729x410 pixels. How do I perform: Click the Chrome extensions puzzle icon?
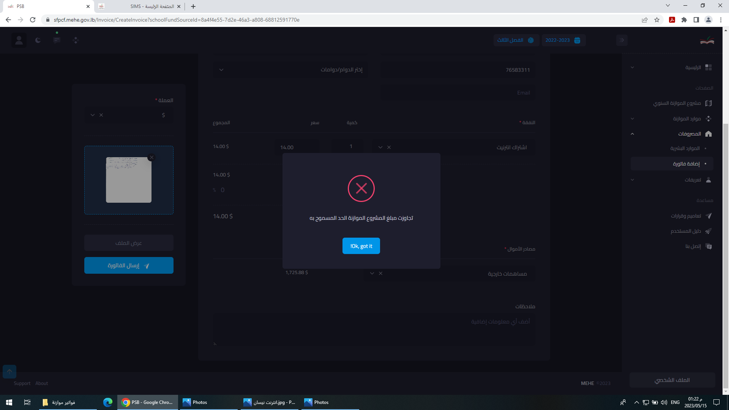click(684, 20)
